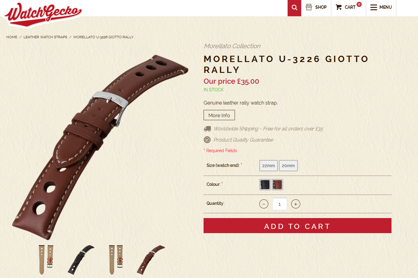Click the shop storefront icon
The image size is (418, 278).
click(x=309, y=7)
